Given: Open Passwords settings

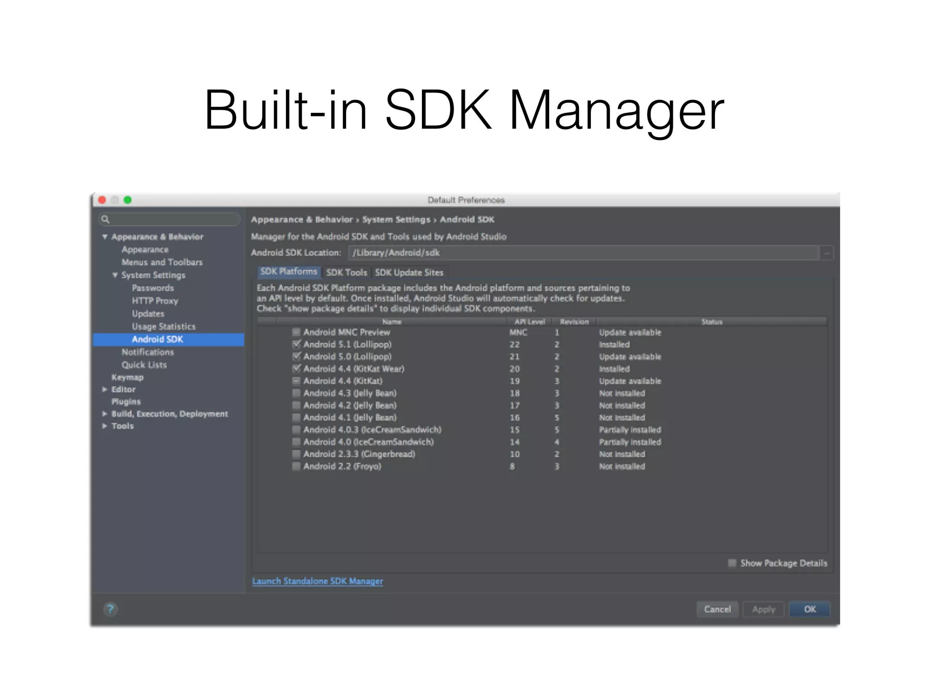Looking at the screenshot, I should pos(153,288).
